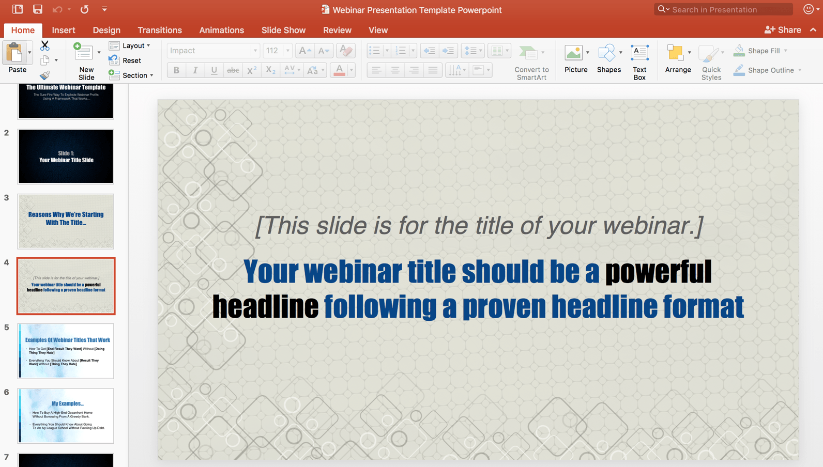The width and height of the screenshot is (823, 467).
Task: Open the Slide Show tab
Action: (283, 30)
